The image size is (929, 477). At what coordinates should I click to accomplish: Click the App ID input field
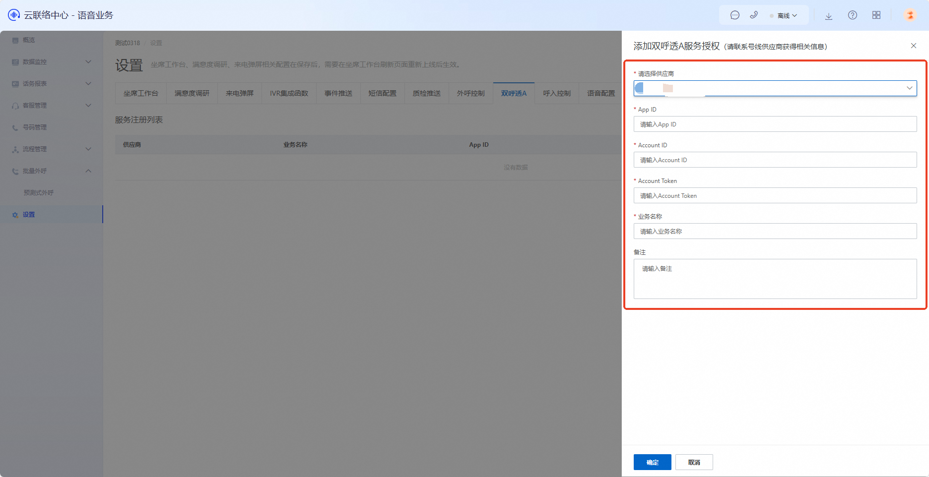(775, 124)
